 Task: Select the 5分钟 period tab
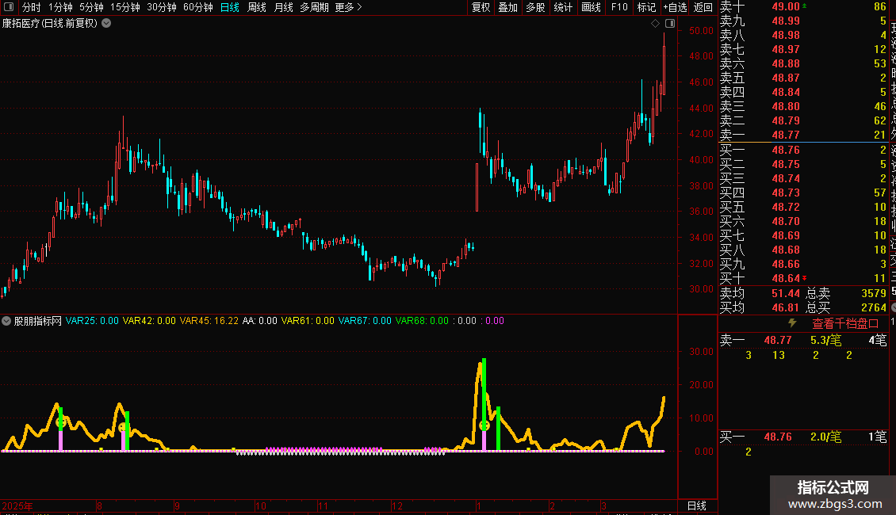[91, 7]
